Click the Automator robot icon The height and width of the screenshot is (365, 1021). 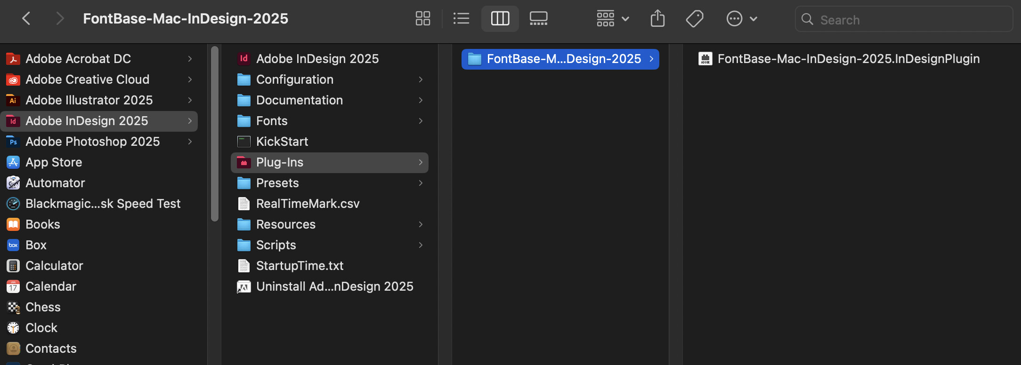[x=13, y=183]
